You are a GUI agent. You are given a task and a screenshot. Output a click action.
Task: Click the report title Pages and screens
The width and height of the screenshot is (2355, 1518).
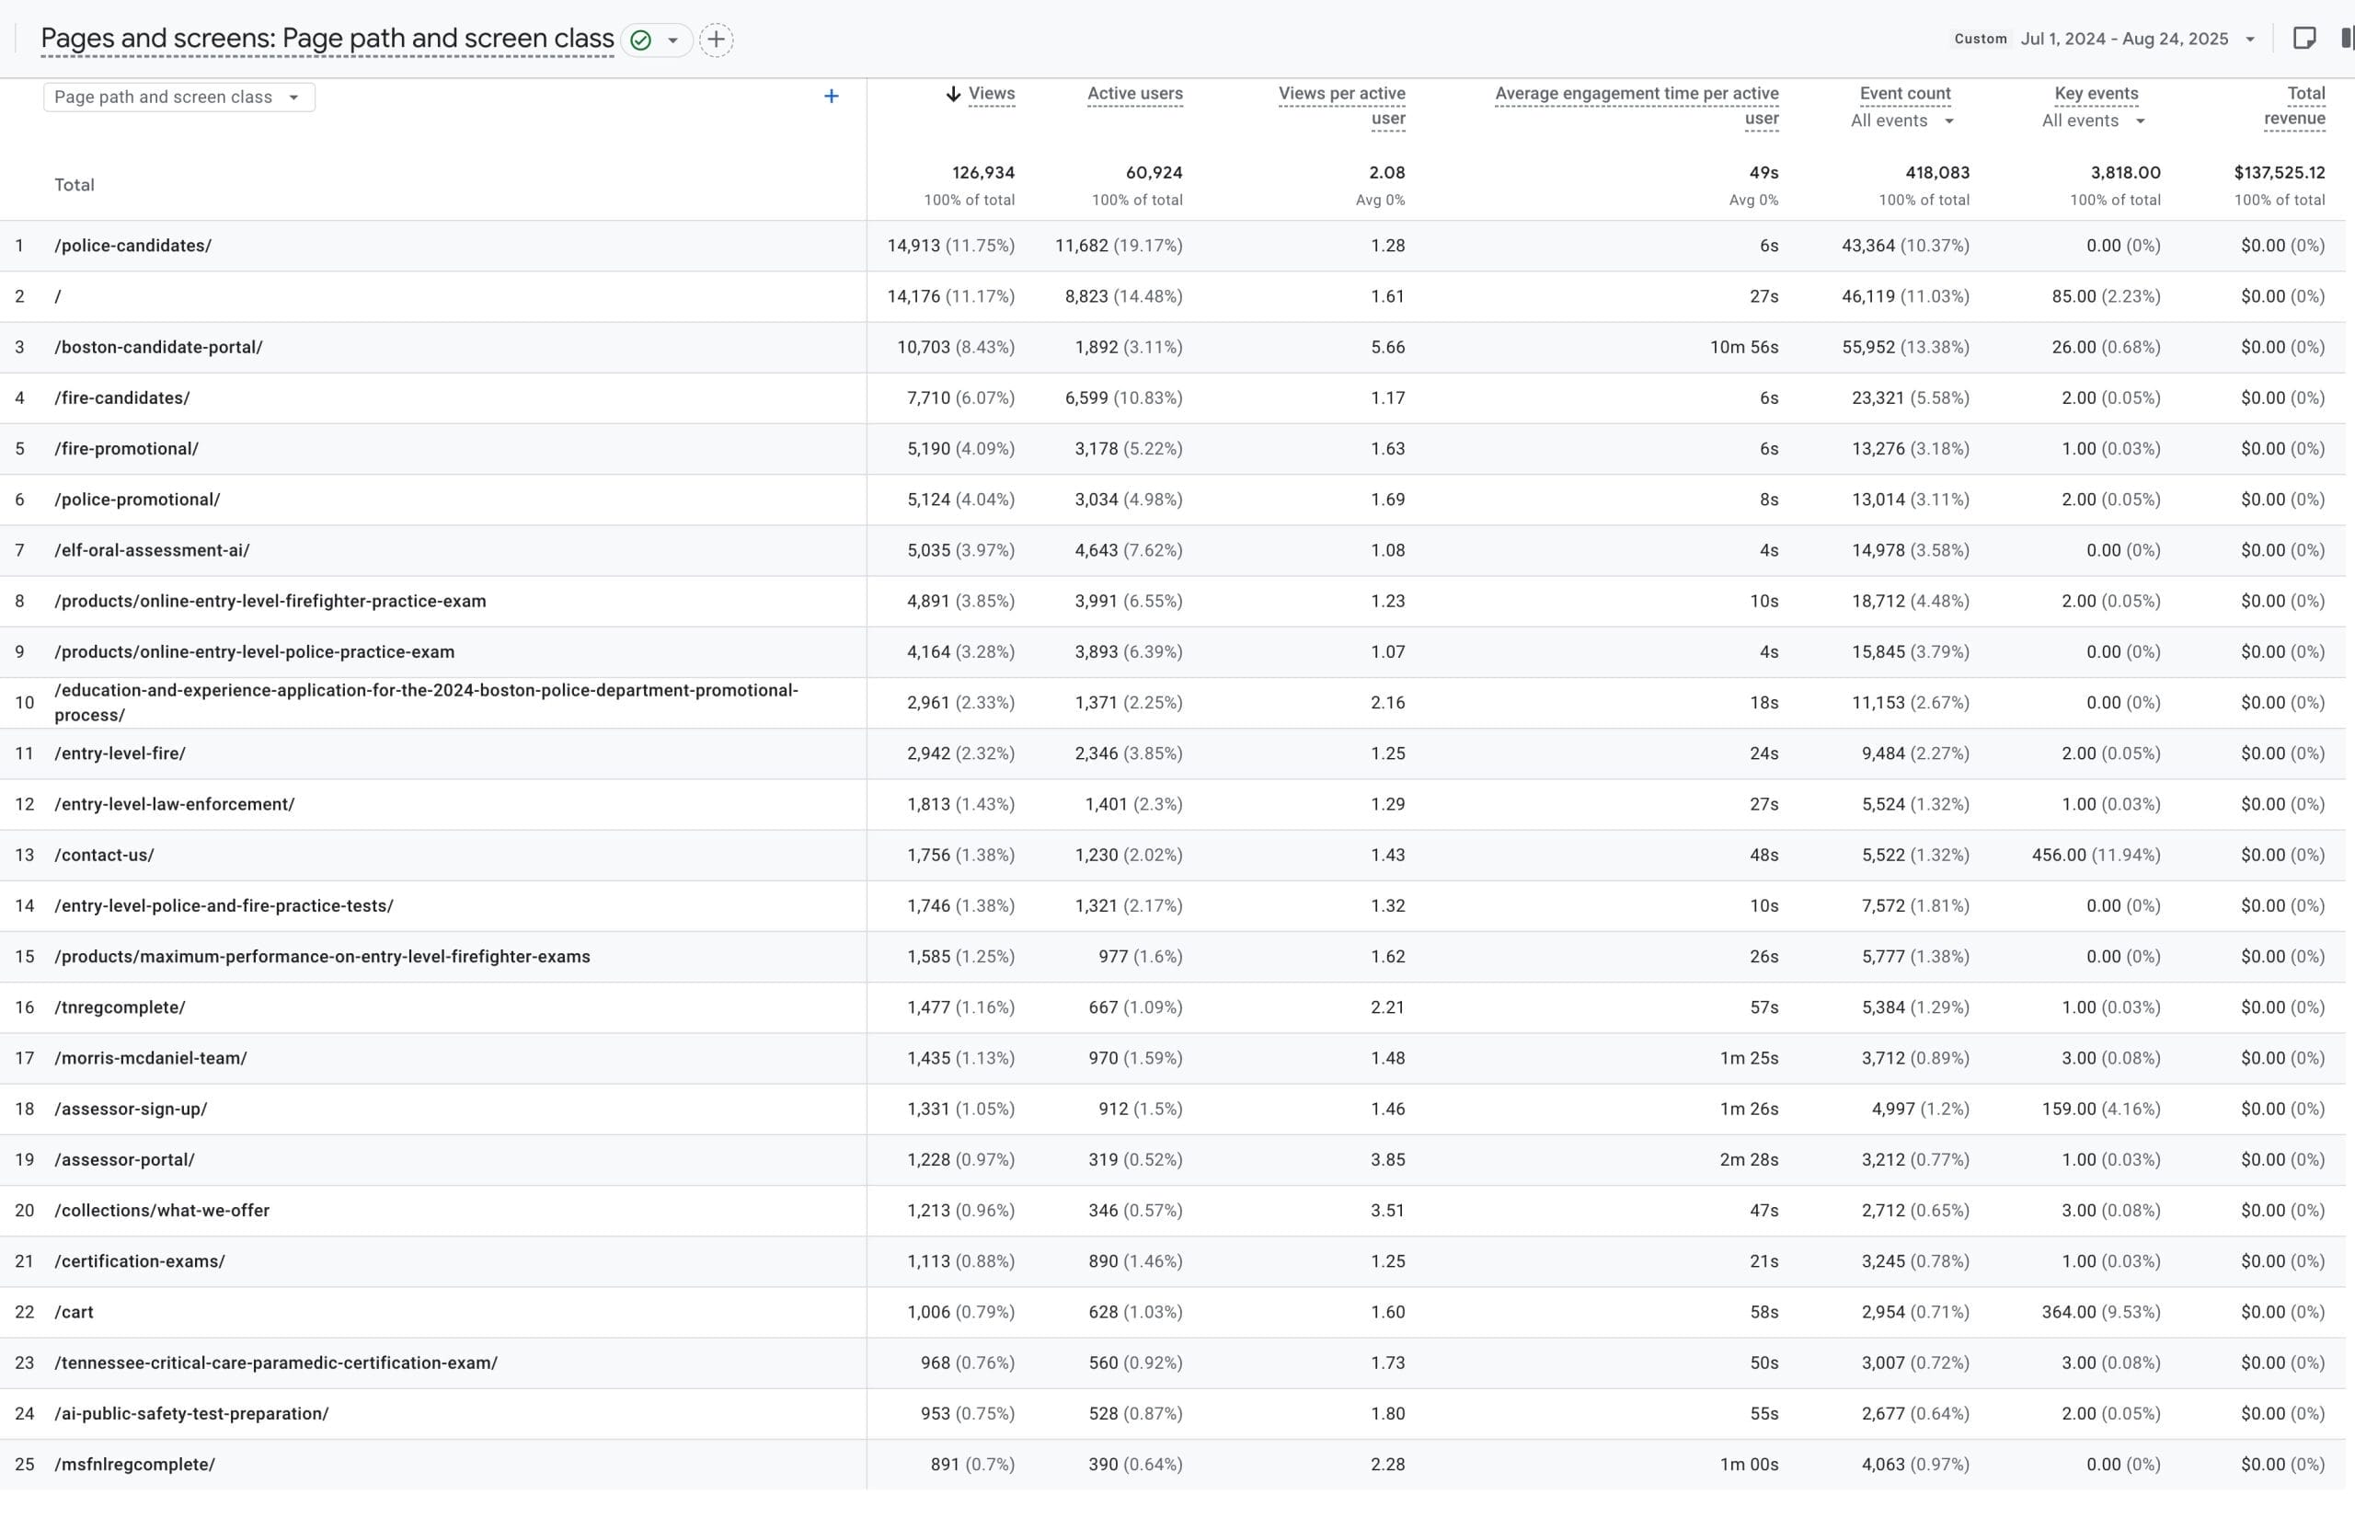point(327,39)
